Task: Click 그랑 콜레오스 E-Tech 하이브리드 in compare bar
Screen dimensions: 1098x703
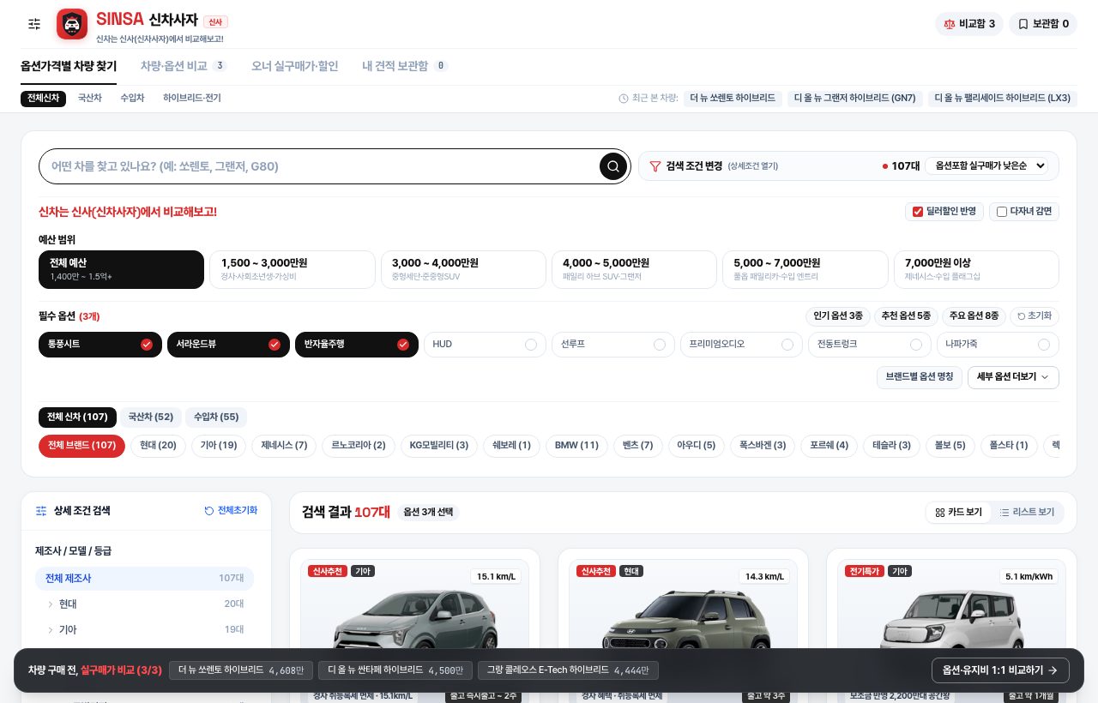Action: click(569, 670)
